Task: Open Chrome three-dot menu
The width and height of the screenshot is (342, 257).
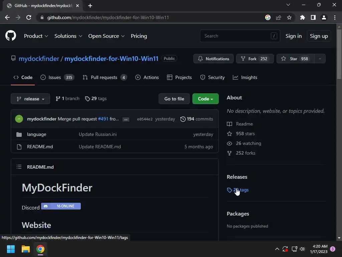Action: click(x=335, y=17)
